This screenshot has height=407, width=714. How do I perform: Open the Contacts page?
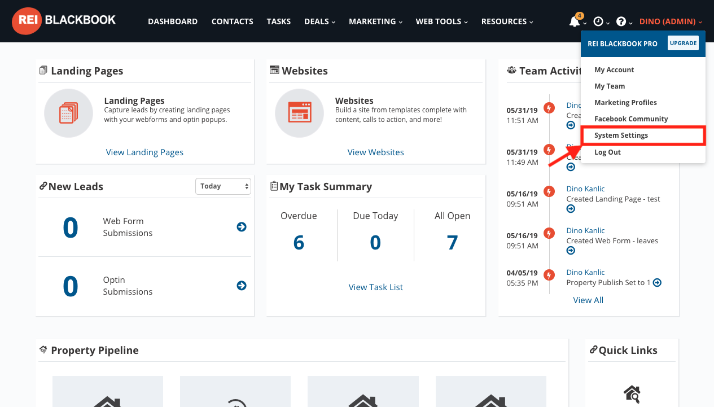pyautogui.click(x=232, y=21)
